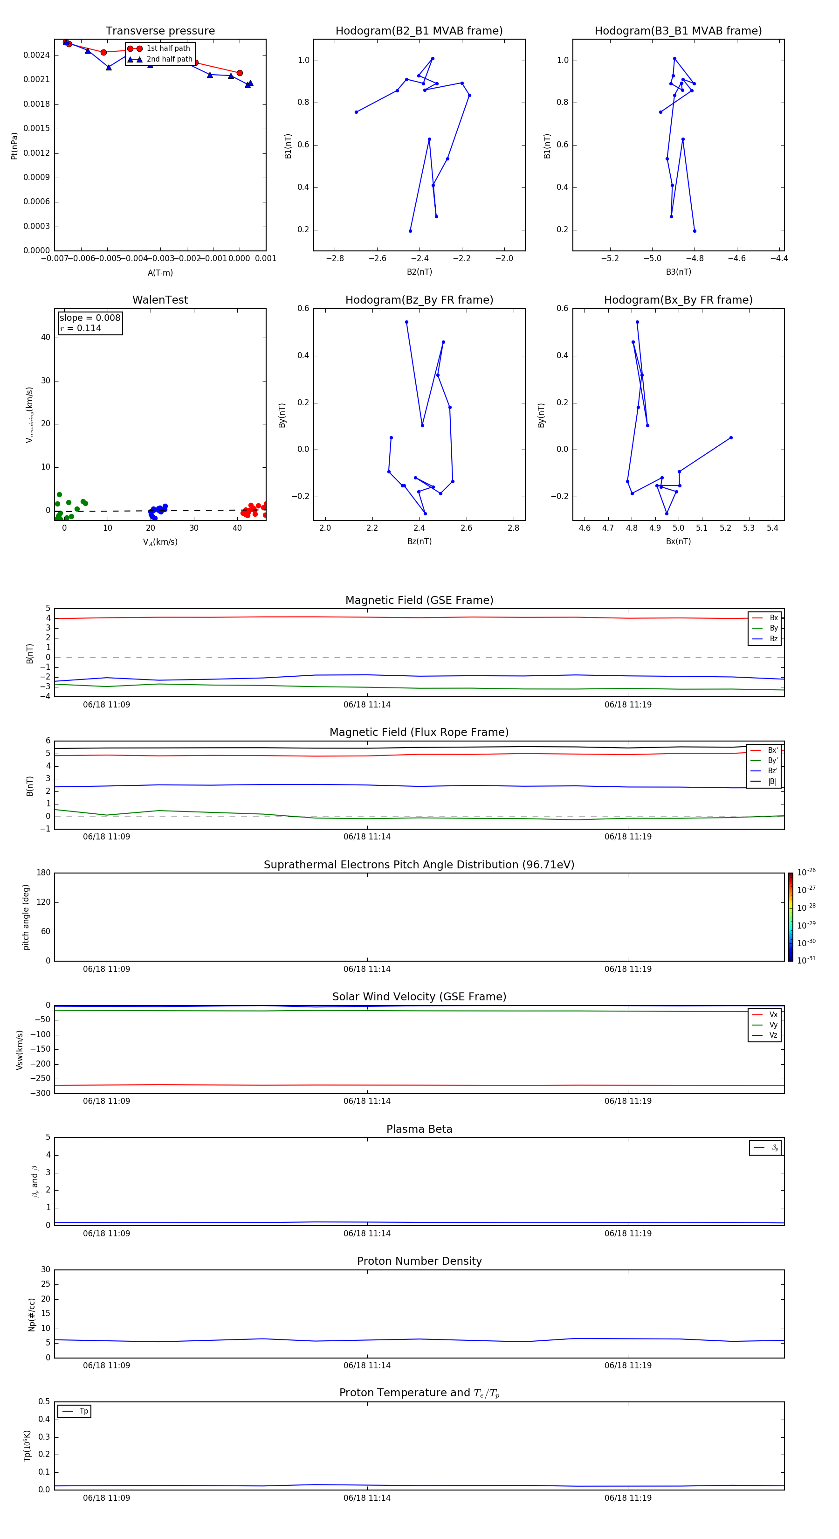The width and height of the screenshot is (839, 1539).
Task: Click '06/18 11:09' tick under proton temperature plot
Action: [x=106, y=1498]
